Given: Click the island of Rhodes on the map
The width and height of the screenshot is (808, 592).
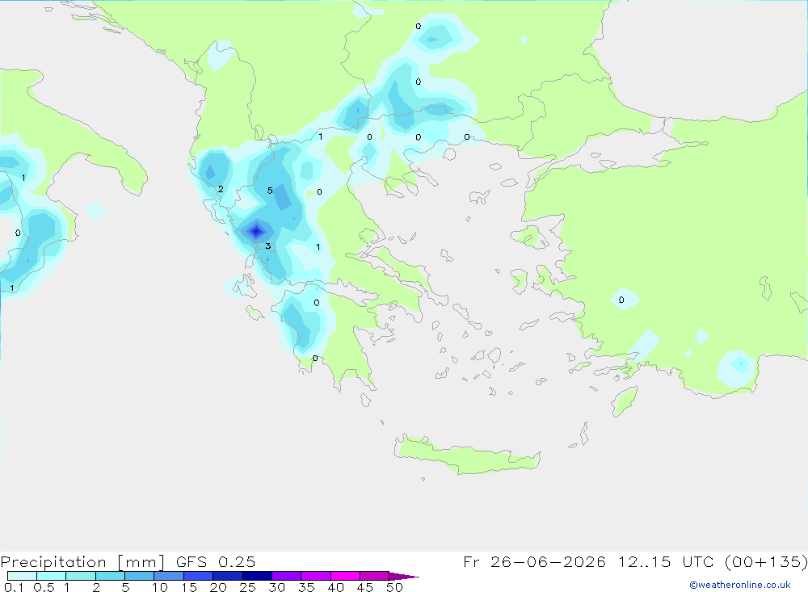Looking at the screenshot, I should 625,401.
